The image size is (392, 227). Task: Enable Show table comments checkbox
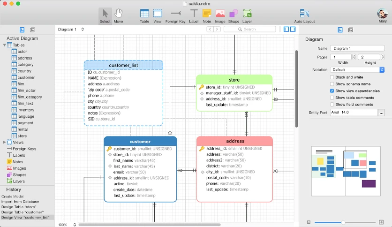332,98
